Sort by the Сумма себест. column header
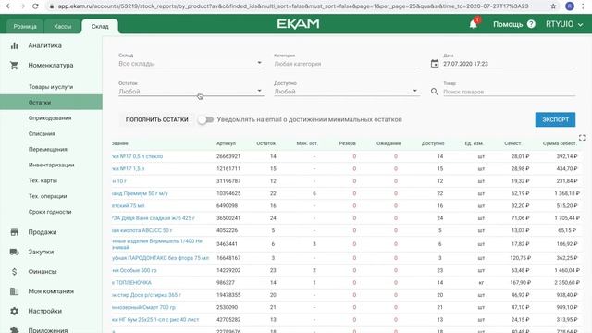 tap(560, 143)
